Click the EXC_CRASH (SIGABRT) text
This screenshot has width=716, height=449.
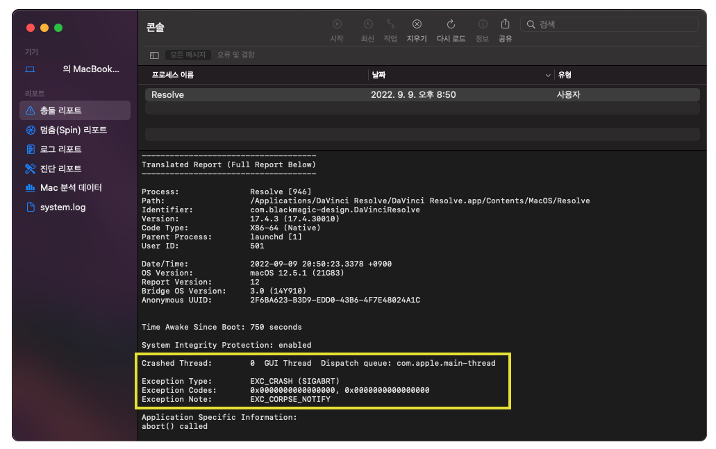[x=294, y=381]
